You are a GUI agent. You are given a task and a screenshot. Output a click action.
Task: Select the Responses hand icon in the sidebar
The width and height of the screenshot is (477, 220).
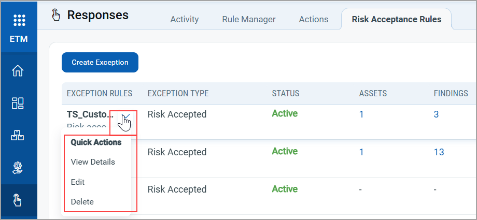point(18,200)
